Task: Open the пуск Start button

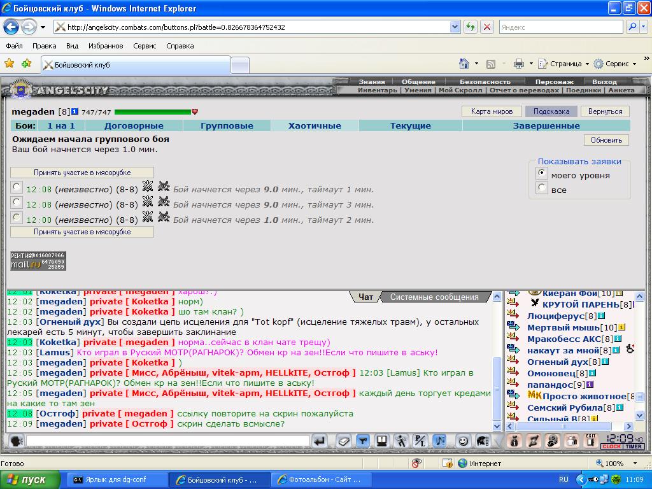Action: click(30, 480)
